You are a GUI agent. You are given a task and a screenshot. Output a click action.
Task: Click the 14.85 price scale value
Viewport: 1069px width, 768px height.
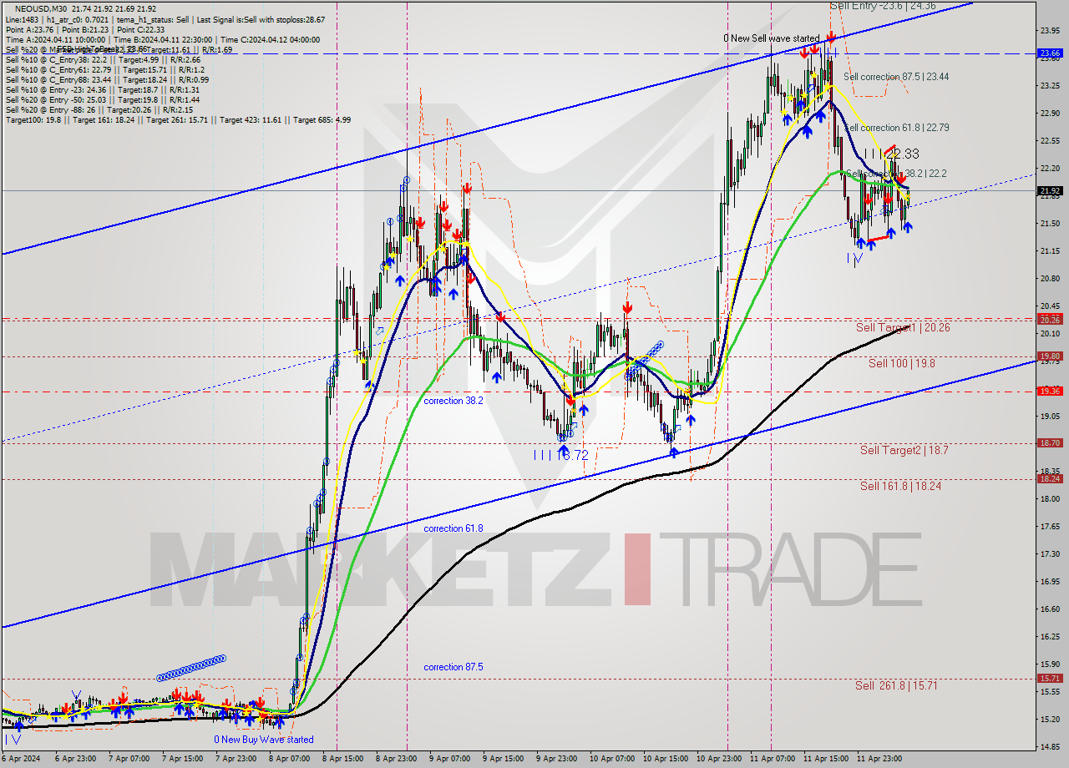click(x=1050, y=747)
